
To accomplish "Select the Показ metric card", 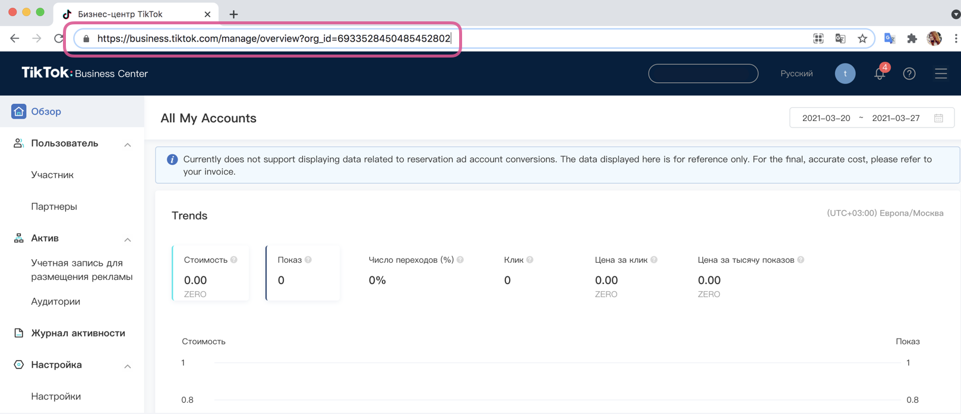I will (x=303, y=273).
